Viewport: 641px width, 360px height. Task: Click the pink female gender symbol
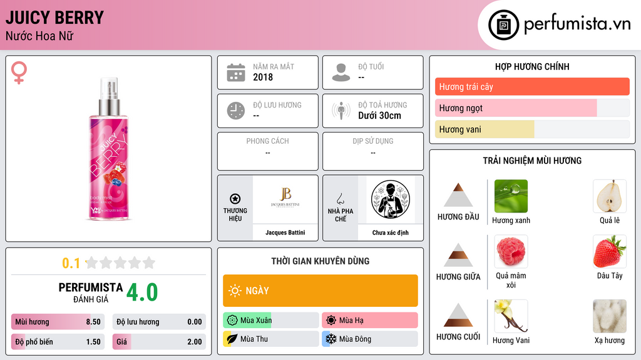tap(19, 72)
